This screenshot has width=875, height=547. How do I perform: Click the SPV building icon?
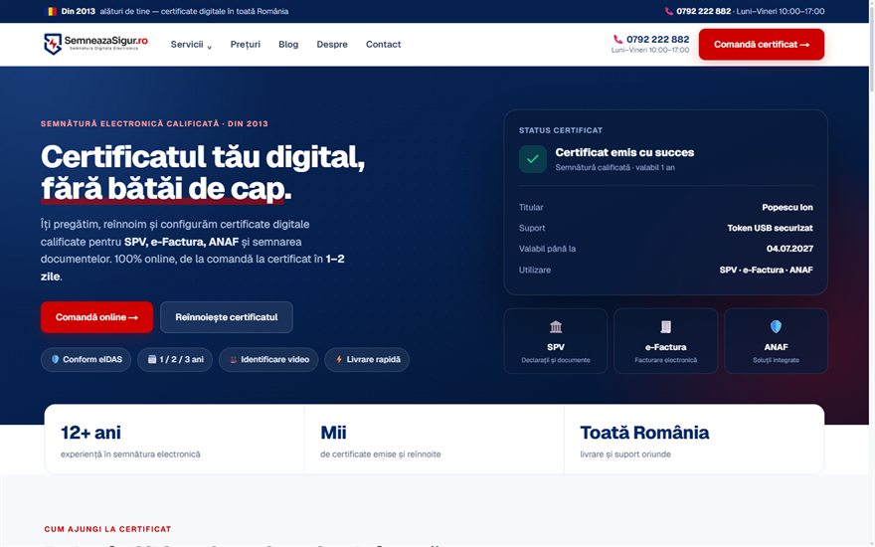(556, 326)
